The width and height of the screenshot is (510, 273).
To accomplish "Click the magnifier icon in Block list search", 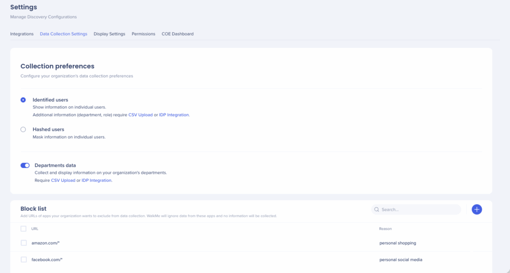I will tap(377, 210).
